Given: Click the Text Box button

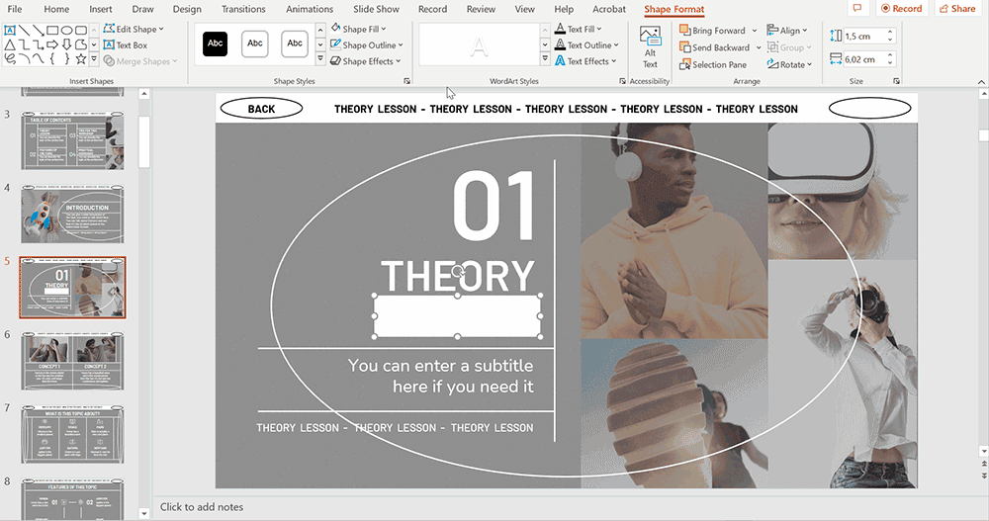Looking at the screenshot, I should pyautogui.click(x=125, y=45).
